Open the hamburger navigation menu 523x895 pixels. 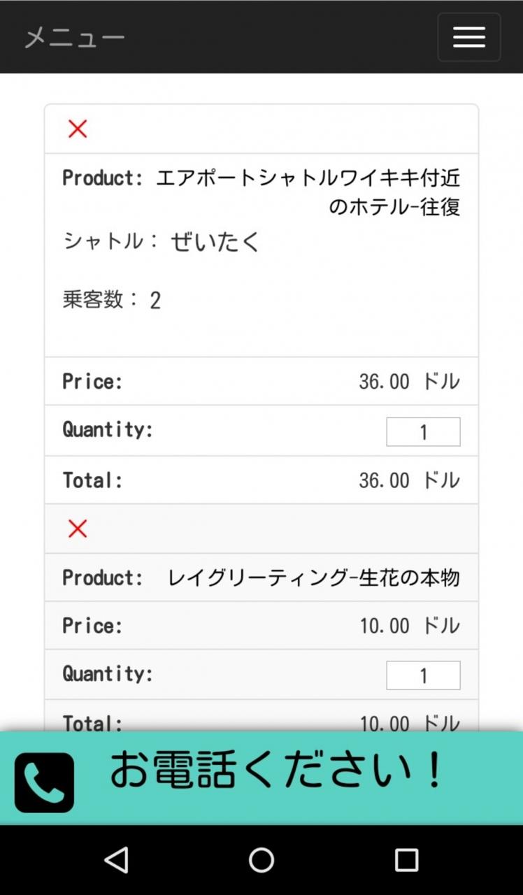468,37
